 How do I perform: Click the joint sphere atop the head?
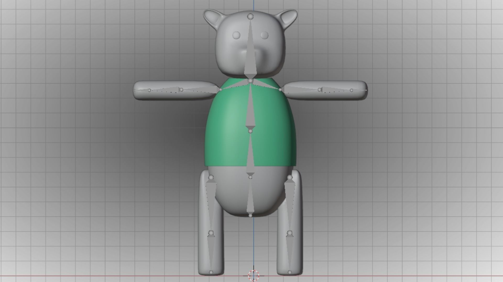coord(250,17)
